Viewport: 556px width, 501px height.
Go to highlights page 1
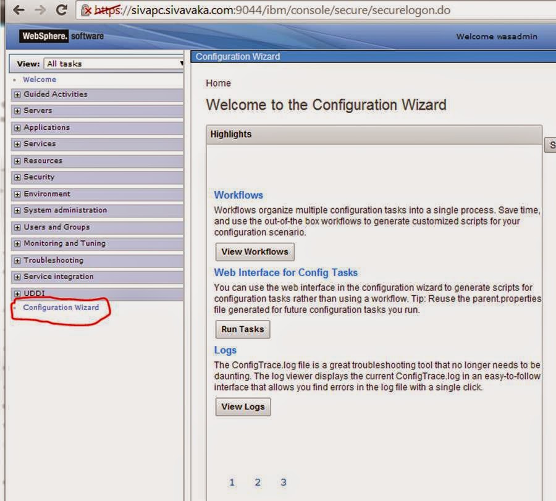[x=232, y=482]
